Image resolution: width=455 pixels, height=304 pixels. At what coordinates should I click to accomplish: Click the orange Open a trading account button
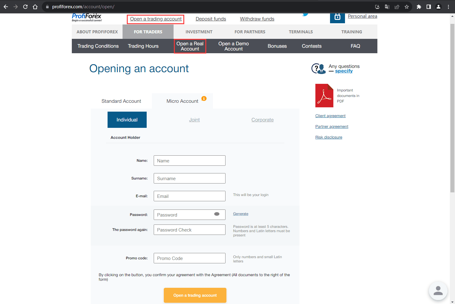pos(195,295)
